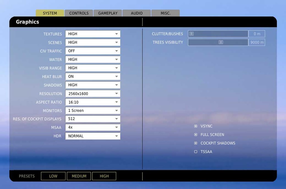This screenshot has height=189, width=286.
Task: Expand the WATER quality dropdown
Action: pos(93,60)
